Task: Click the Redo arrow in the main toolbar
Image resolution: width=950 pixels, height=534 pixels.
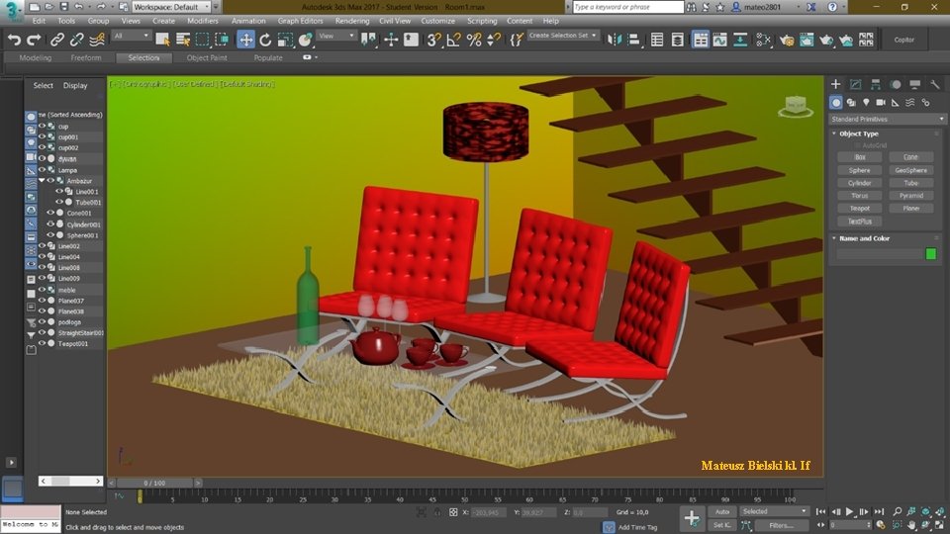Action: point(34,40)
